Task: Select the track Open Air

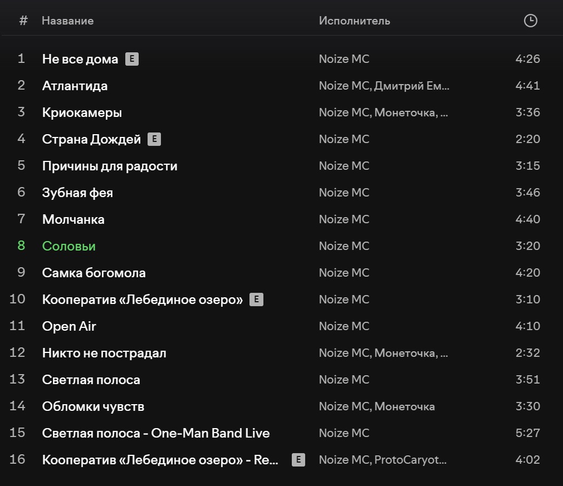Action: [69, 326]
